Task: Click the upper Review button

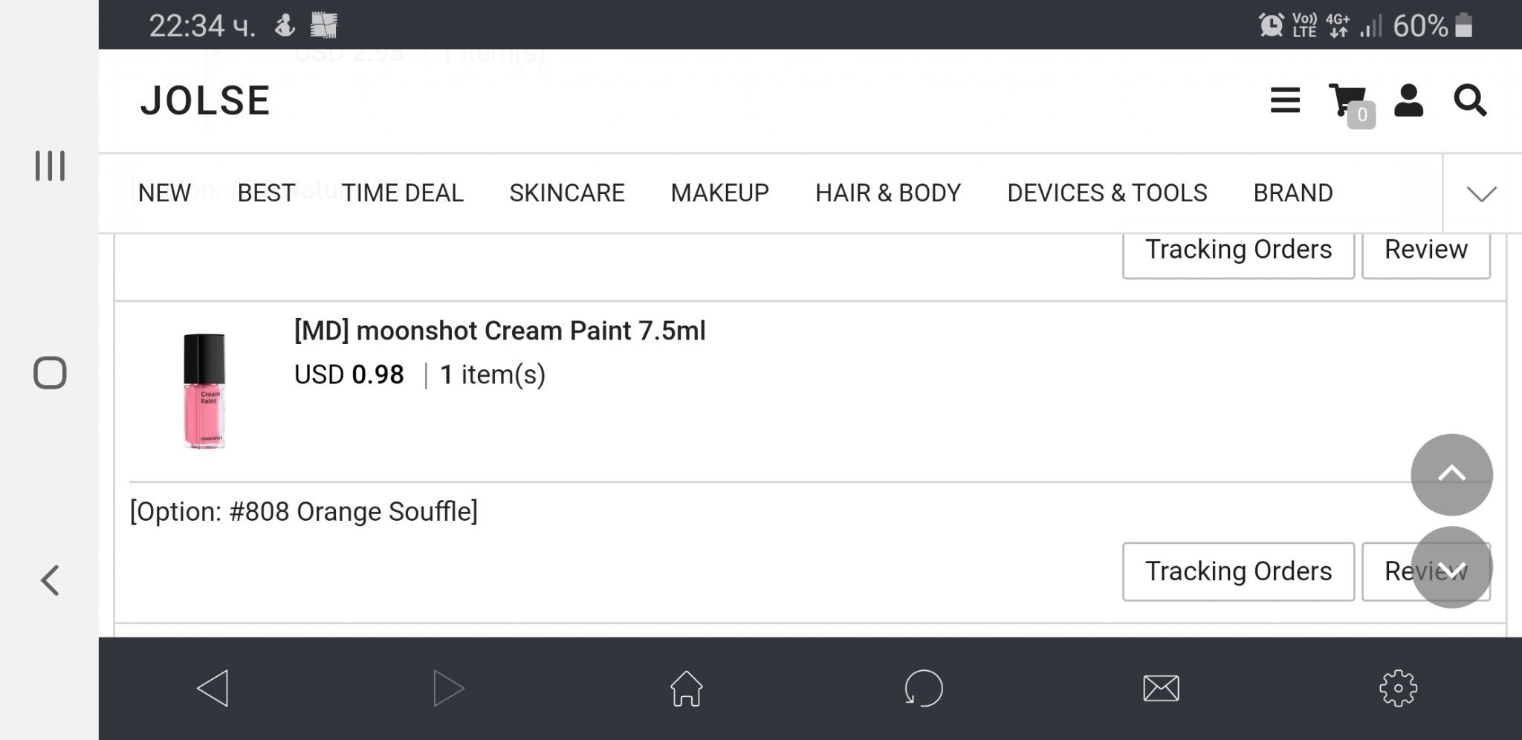Action: pos(1425,250)
